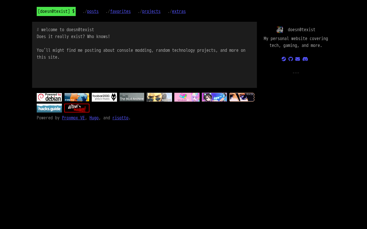Viewport: 367px width, 229px height.
Task: Open The Mod Archive badge
Action: pos(132,97)
